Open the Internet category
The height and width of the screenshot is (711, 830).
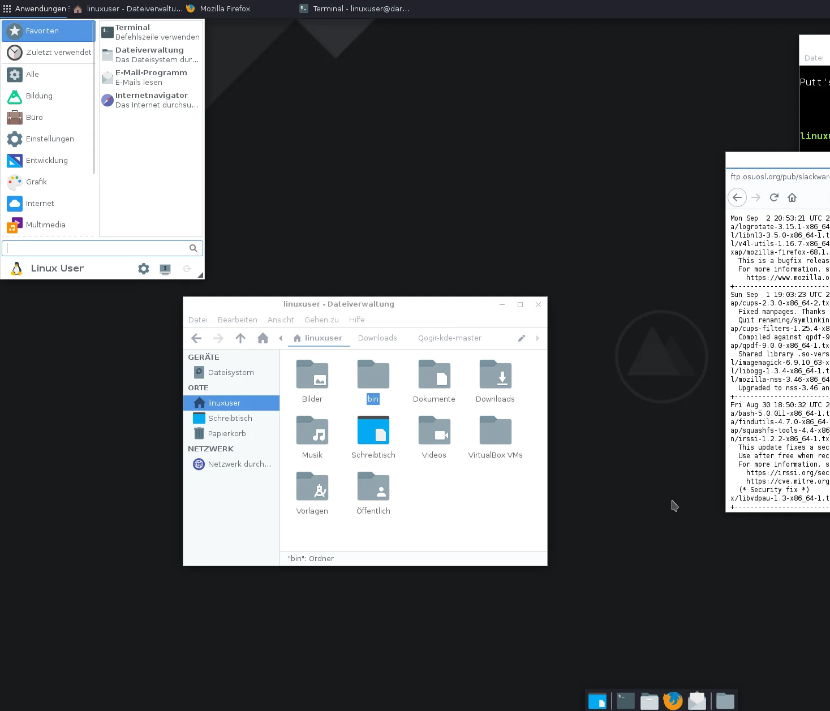click(48, 204)
